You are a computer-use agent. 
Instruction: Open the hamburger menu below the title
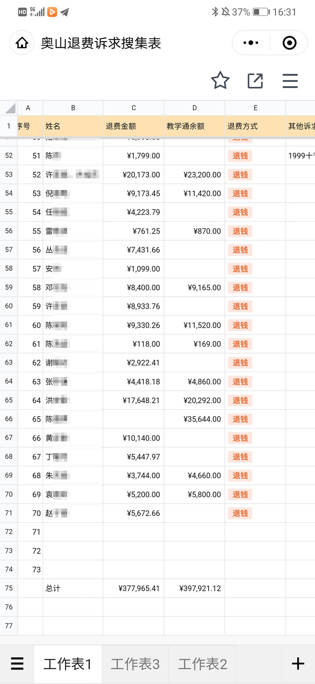(x=290, y=81)
